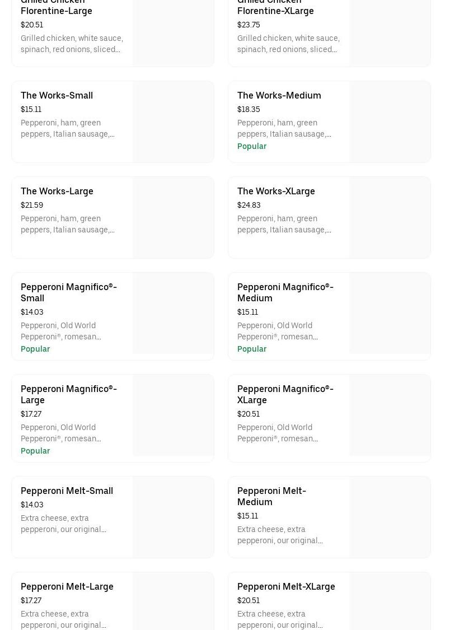Choose Pepperoni Melt-XLarge pizza

click(286, 587)
